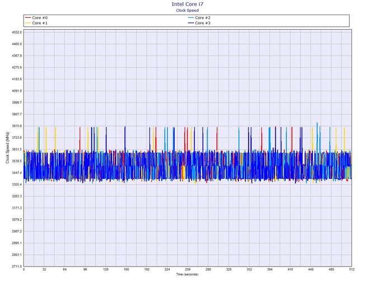Click the 224 tick on time axis

coord(167,269)
